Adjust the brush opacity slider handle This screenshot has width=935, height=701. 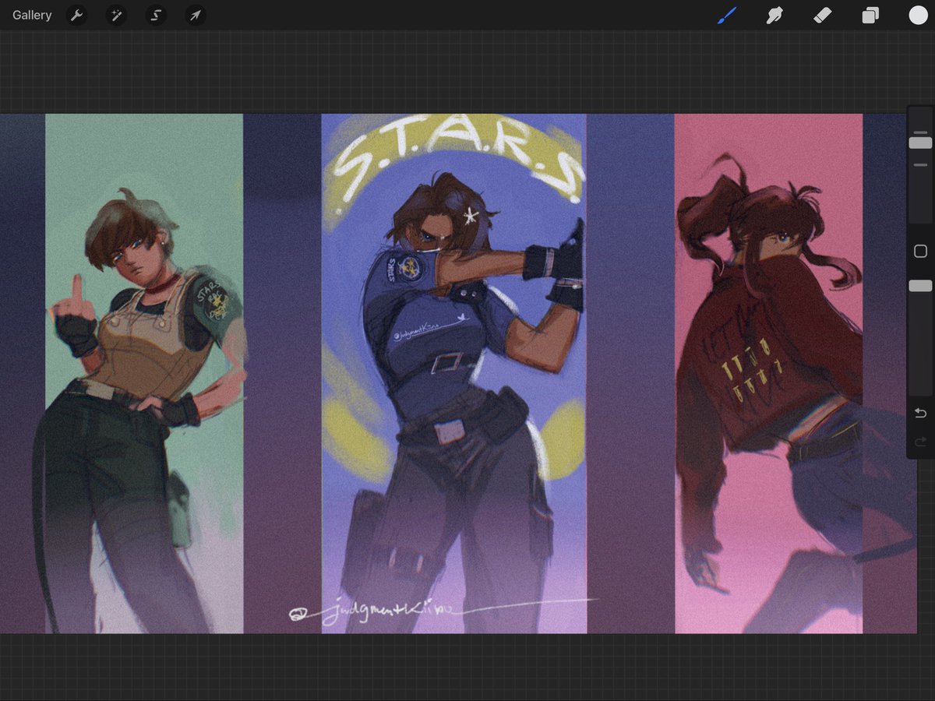click(920, 286)
